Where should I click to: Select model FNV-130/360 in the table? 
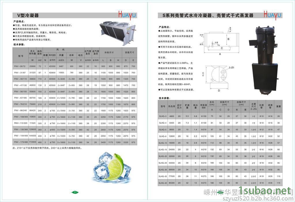[x=21, y=130]
